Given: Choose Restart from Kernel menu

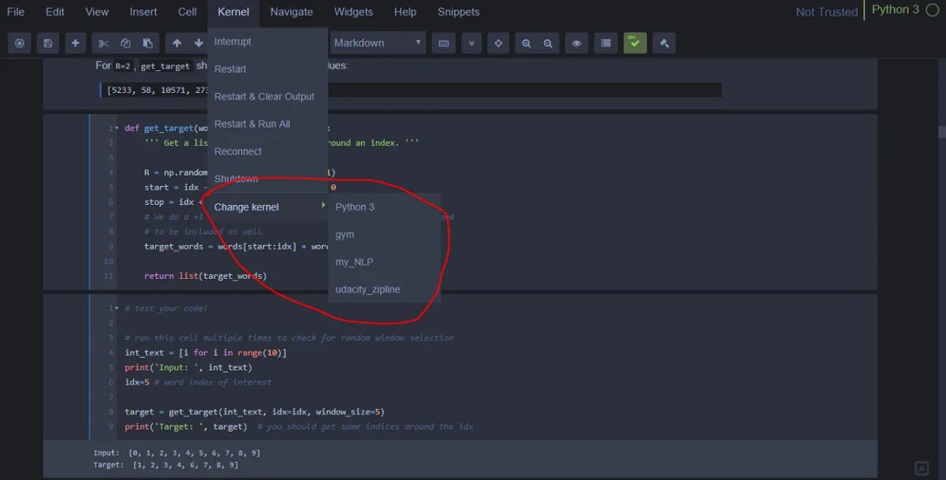Looking at the screenshot, I should 267,69.
